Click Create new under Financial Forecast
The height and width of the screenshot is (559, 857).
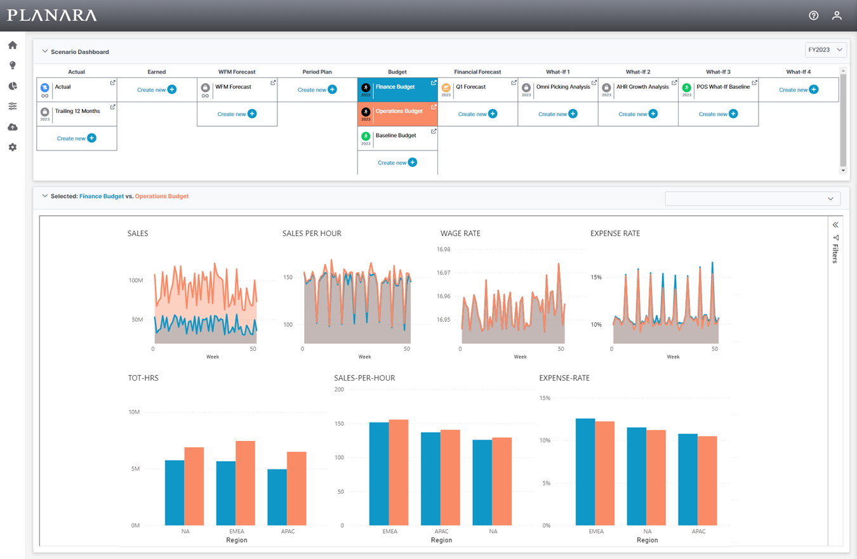(x=477, y=114)
